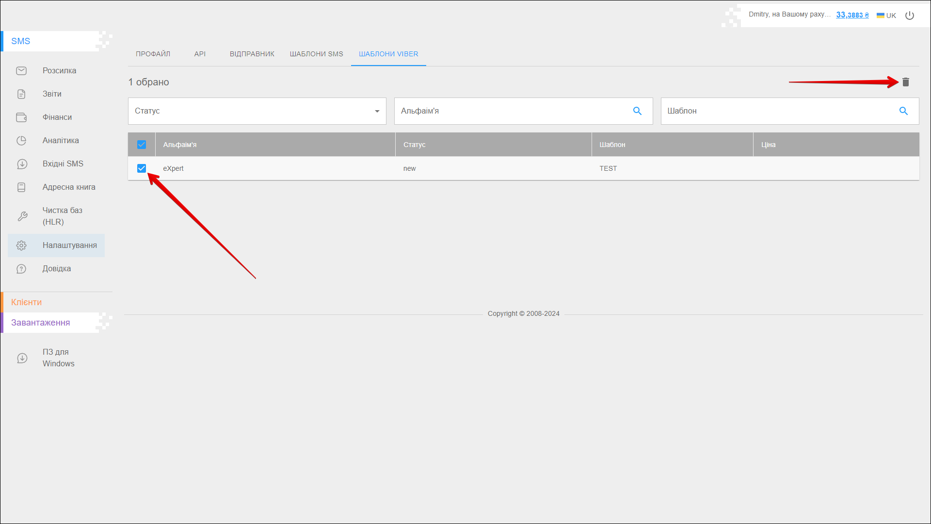Open Розсилка envelope menu item
931x524 pixels.
pyautogui.click(x=59, y=71)
